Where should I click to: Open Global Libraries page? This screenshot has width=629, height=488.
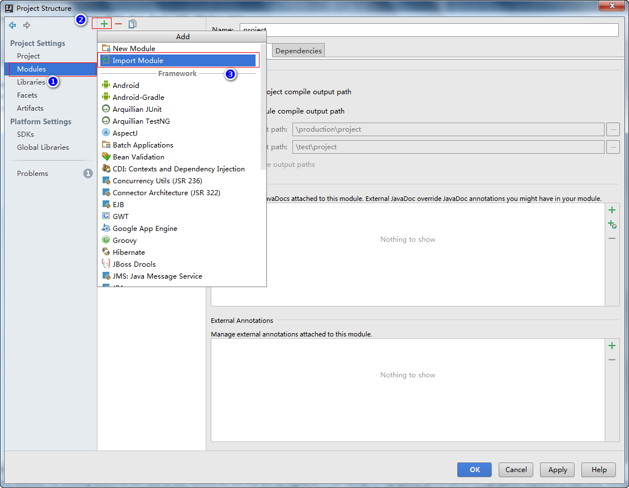tap(43, 148)
